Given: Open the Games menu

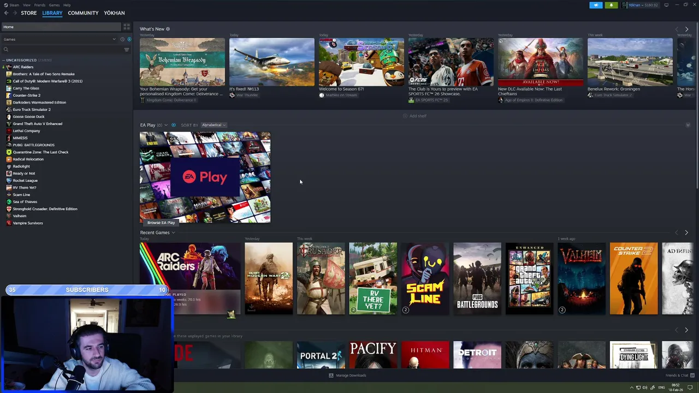Looking at the screenshot, I should [54, 5].
